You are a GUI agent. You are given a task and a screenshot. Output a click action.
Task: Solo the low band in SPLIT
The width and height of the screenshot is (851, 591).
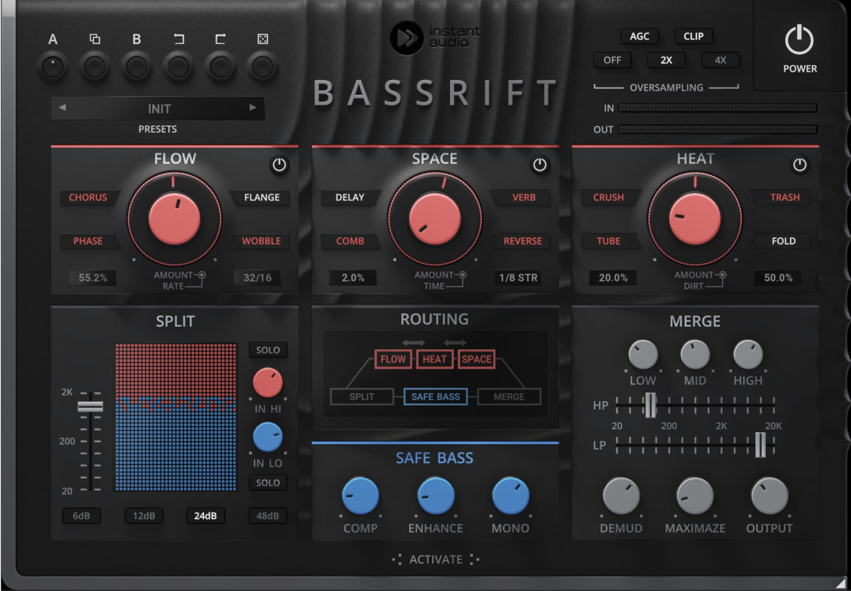pos(268,483)
